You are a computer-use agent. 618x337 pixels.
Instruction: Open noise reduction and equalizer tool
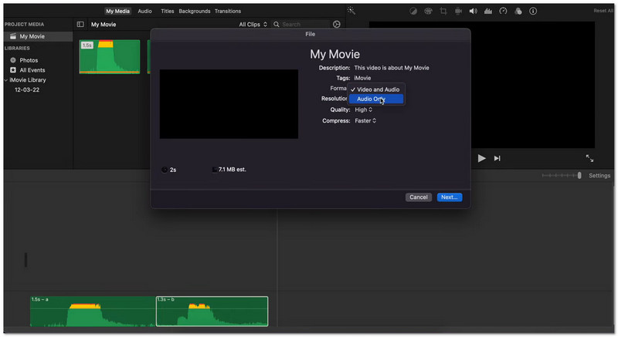[x=488, y=11]
